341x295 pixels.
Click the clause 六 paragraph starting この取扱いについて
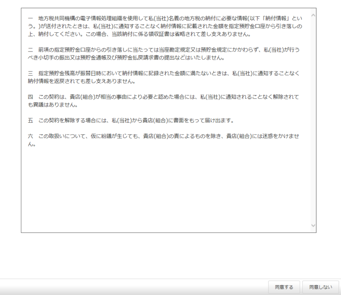pos(164,140)
